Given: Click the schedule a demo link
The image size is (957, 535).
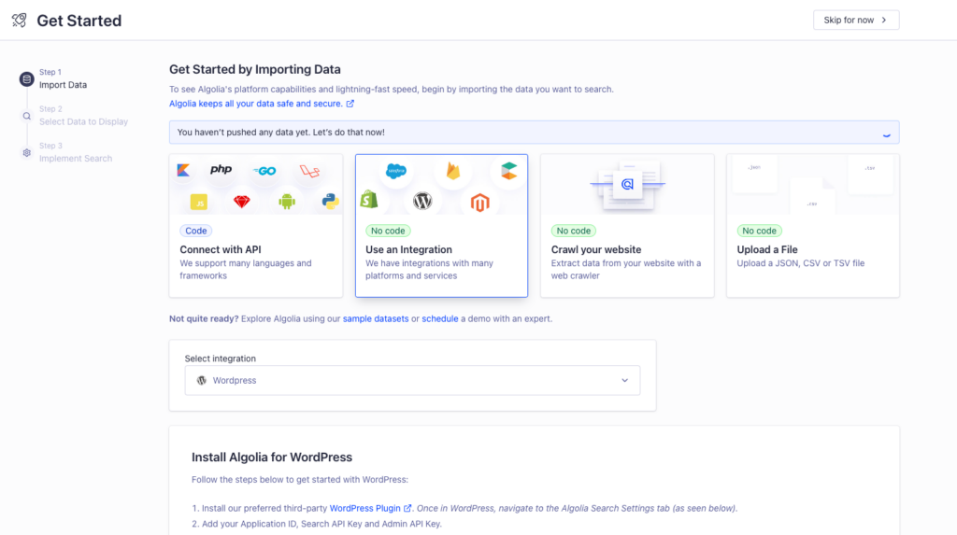Looking at the screenshot, I should coord(440,318).
